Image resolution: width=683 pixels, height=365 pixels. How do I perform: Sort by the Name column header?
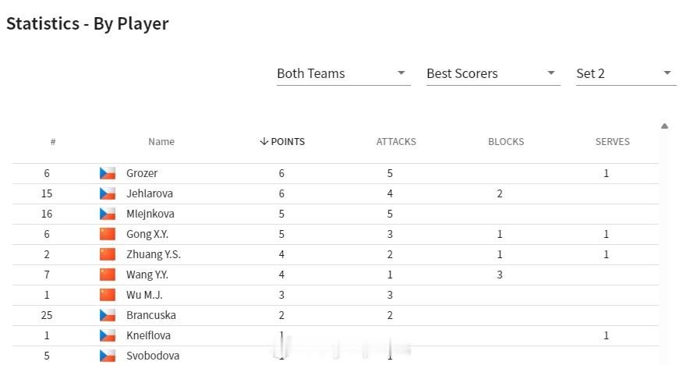tap(161, 142)
